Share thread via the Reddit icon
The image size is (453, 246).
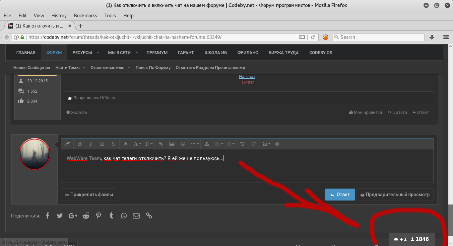click(x=86, y=216)
